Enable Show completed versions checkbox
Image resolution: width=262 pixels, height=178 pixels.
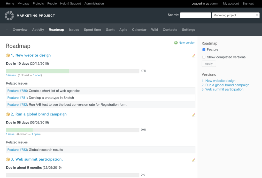click(204, 57)
